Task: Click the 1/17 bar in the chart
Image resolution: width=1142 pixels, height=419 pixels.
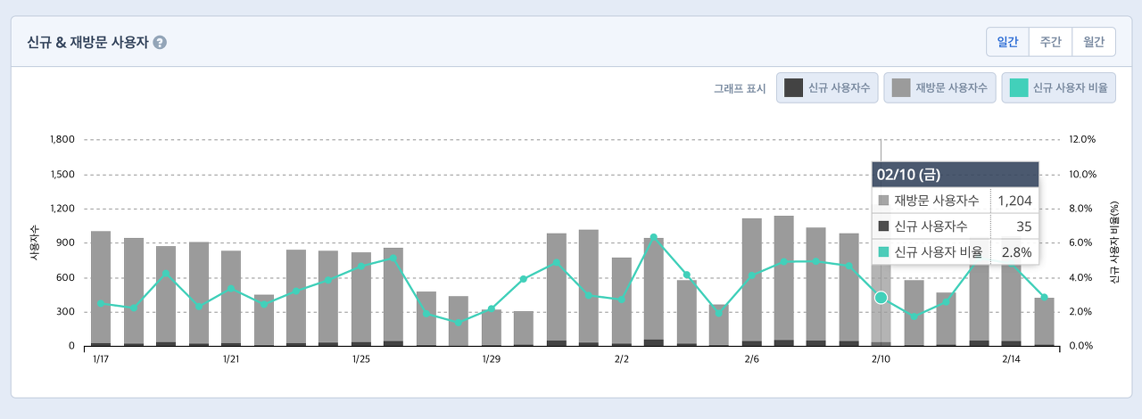Action: pyautogui.click(x=101, y=288)
